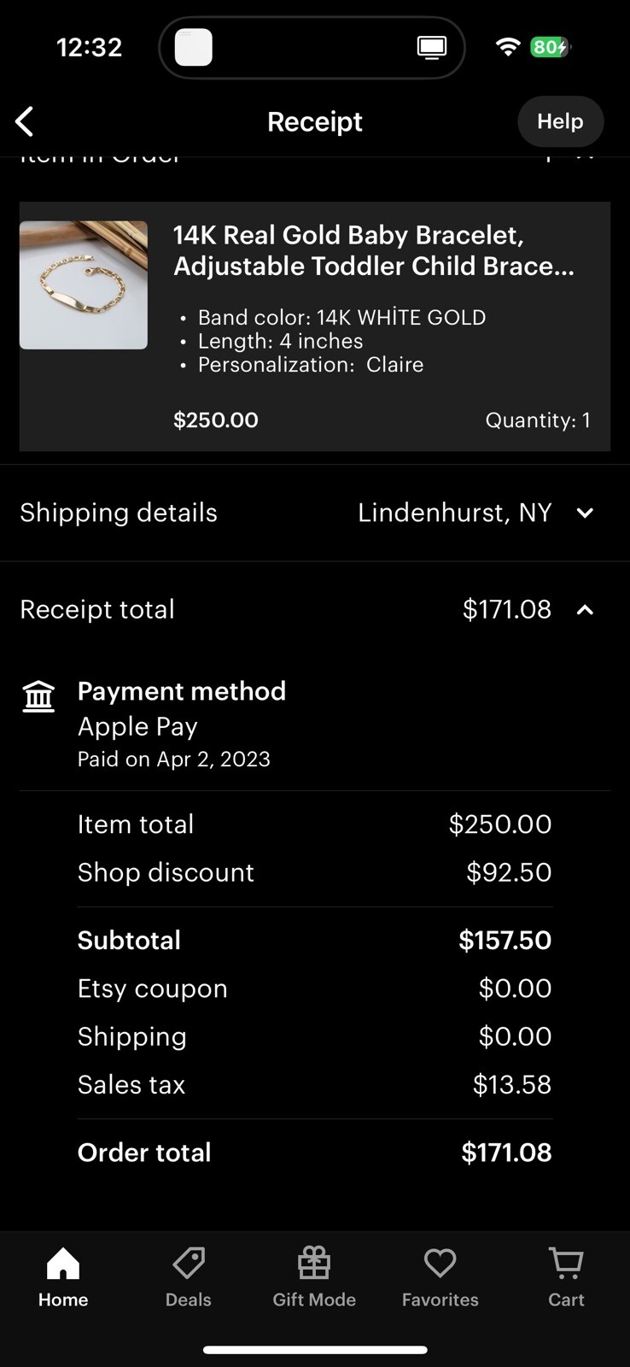The height and width of the screenshot is (1367, 630).
Task: Tap the home indicator bar
Action: [x=315, y=1350]
